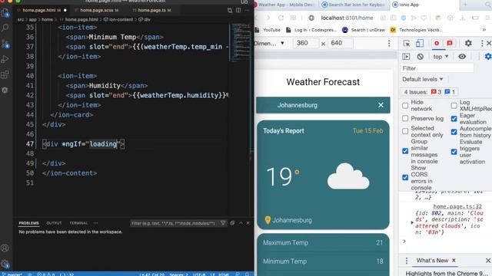Open the Source Control view in sidebar
The height and width of the screenshot is (276, 492).
tap(5, 44)
